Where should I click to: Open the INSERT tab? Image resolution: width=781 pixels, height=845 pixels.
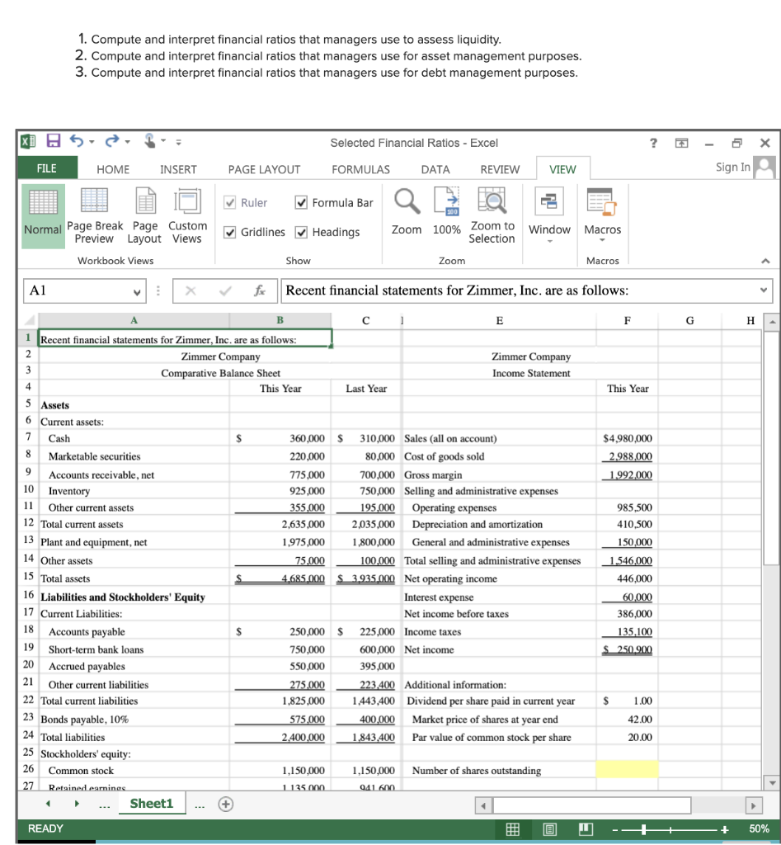coord(178,169)
